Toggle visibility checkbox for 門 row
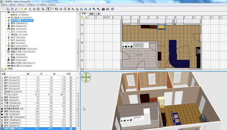Screen dimensions: 227x130 click(x=71, y=95)
